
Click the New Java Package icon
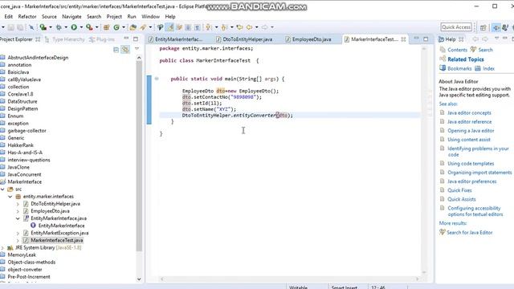point(107,27)
